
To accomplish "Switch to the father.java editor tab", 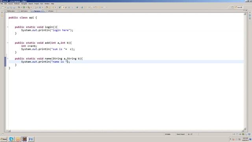I will [11, 11].
